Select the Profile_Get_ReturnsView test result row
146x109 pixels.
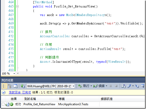(x=73, y=104)
